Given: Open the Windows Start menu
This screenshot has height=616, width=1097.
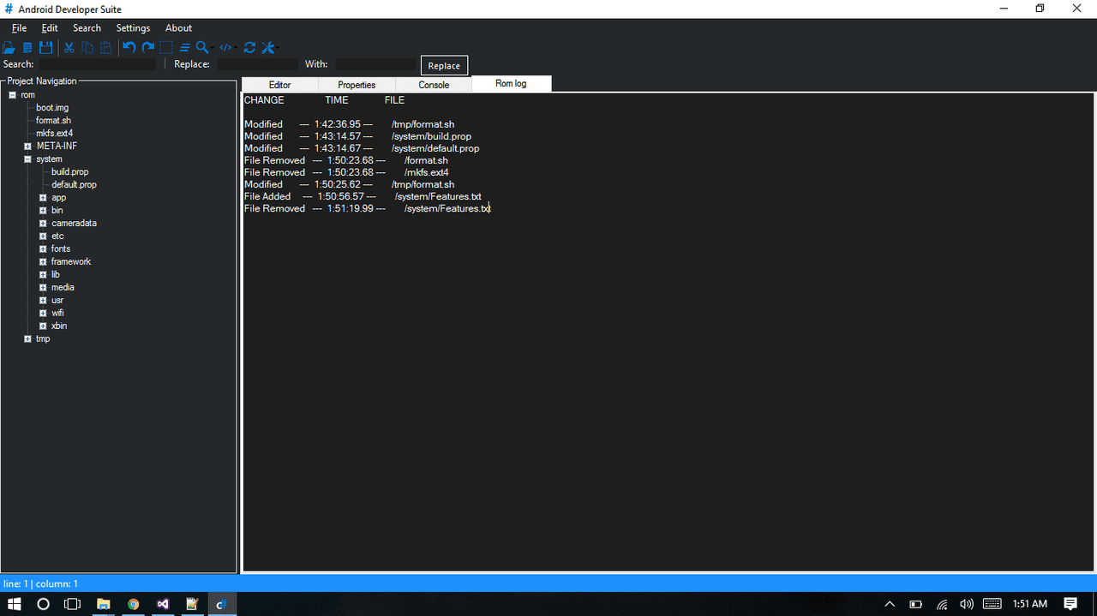Looking at the screenshot, I should [x=15, y=604].
